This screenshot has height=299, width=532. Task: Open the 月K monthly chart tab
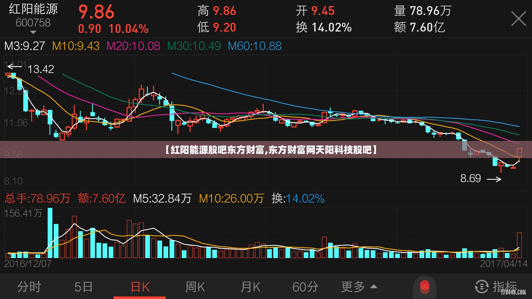(250, 287)
